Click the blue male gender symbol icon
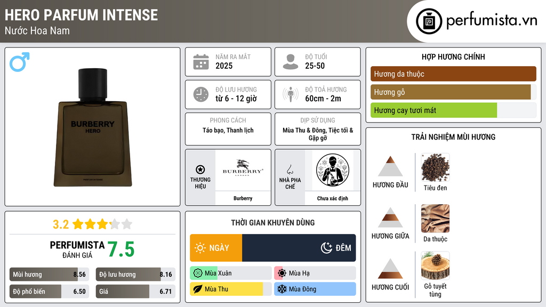 (20, 62)
